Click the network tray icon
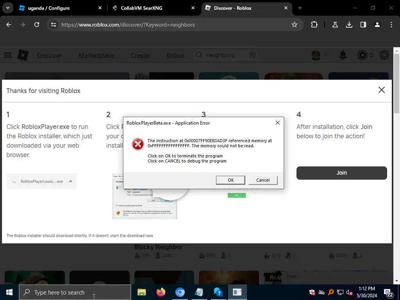 [340, 292]
